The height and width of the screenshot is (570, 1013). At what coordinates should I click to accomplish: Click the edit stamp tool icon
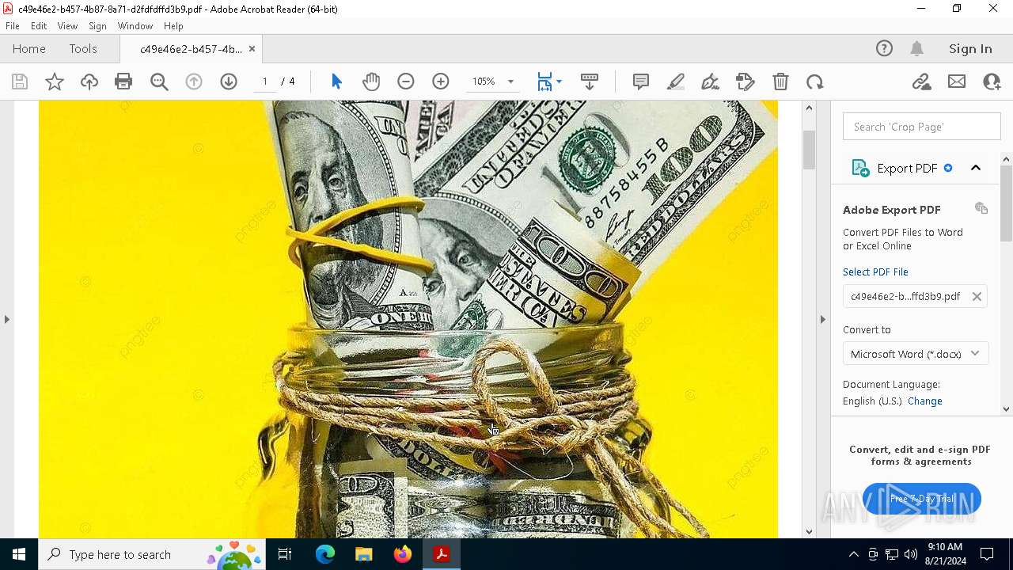pos(746,82)
